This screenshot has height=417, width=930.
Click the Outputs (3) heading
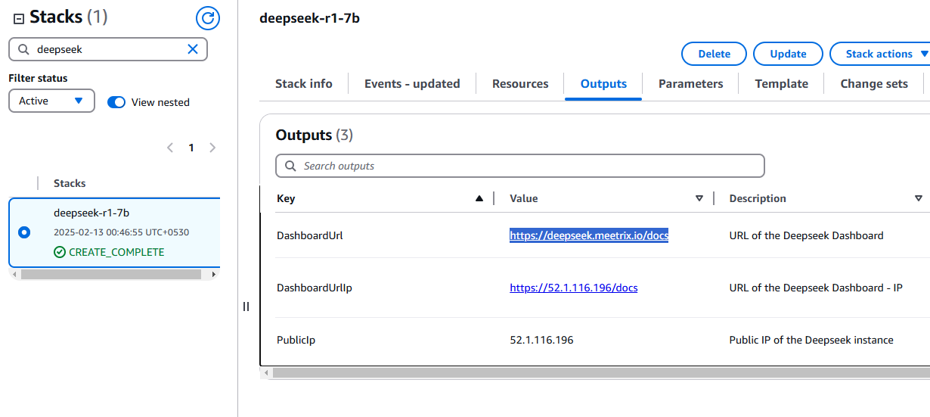pyautogui.click(x=314, y=135)
